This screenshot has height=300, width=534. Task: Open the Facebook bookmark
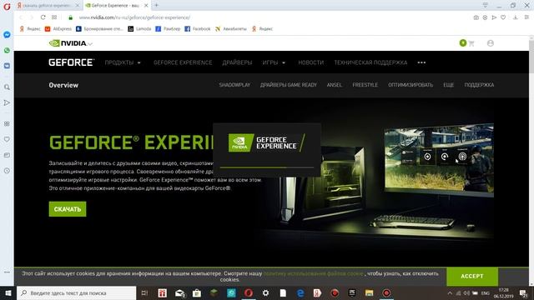pos(198,29)
